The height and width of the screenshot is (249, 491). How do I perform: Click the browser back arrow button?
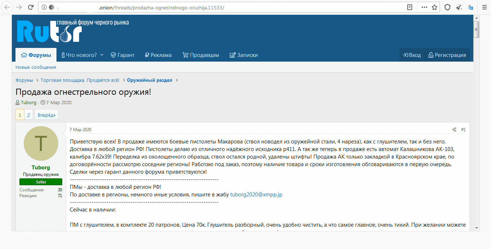pyautogui.click(x=7, y=7)
